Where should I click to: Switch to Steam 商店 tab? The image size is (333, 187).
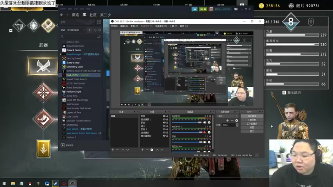click(76, 15)
